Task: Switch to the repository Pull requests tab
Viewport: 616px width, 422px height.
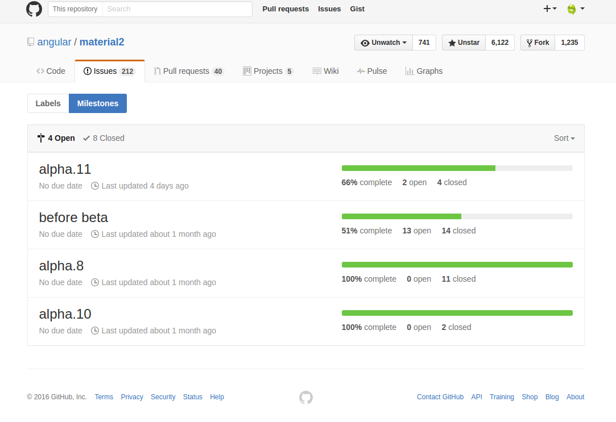Action: pos(189,71)
